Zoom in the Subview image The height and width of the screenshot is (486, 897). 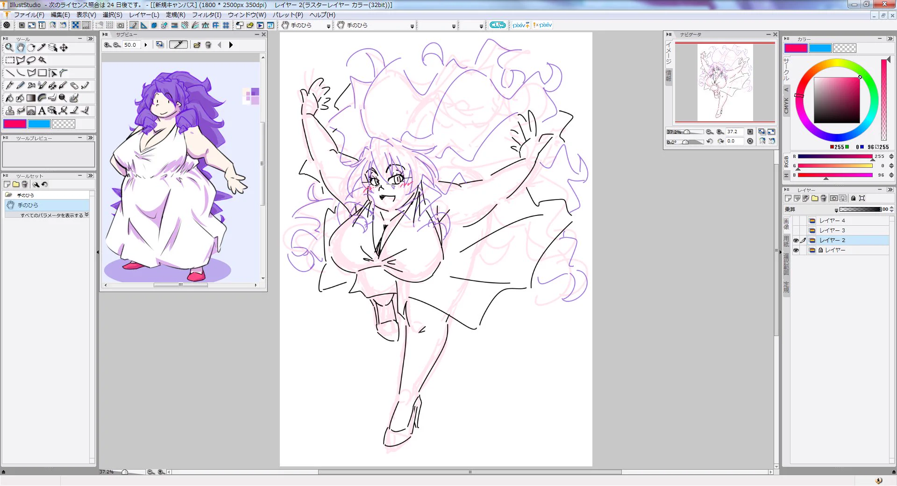[x=108, y=45]
